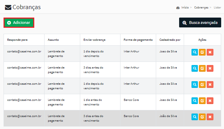Viewport: 224px width, 129px height.
Task: View charge: 3 dias antes, Banco Cora row
Action: tap(195, 117)
